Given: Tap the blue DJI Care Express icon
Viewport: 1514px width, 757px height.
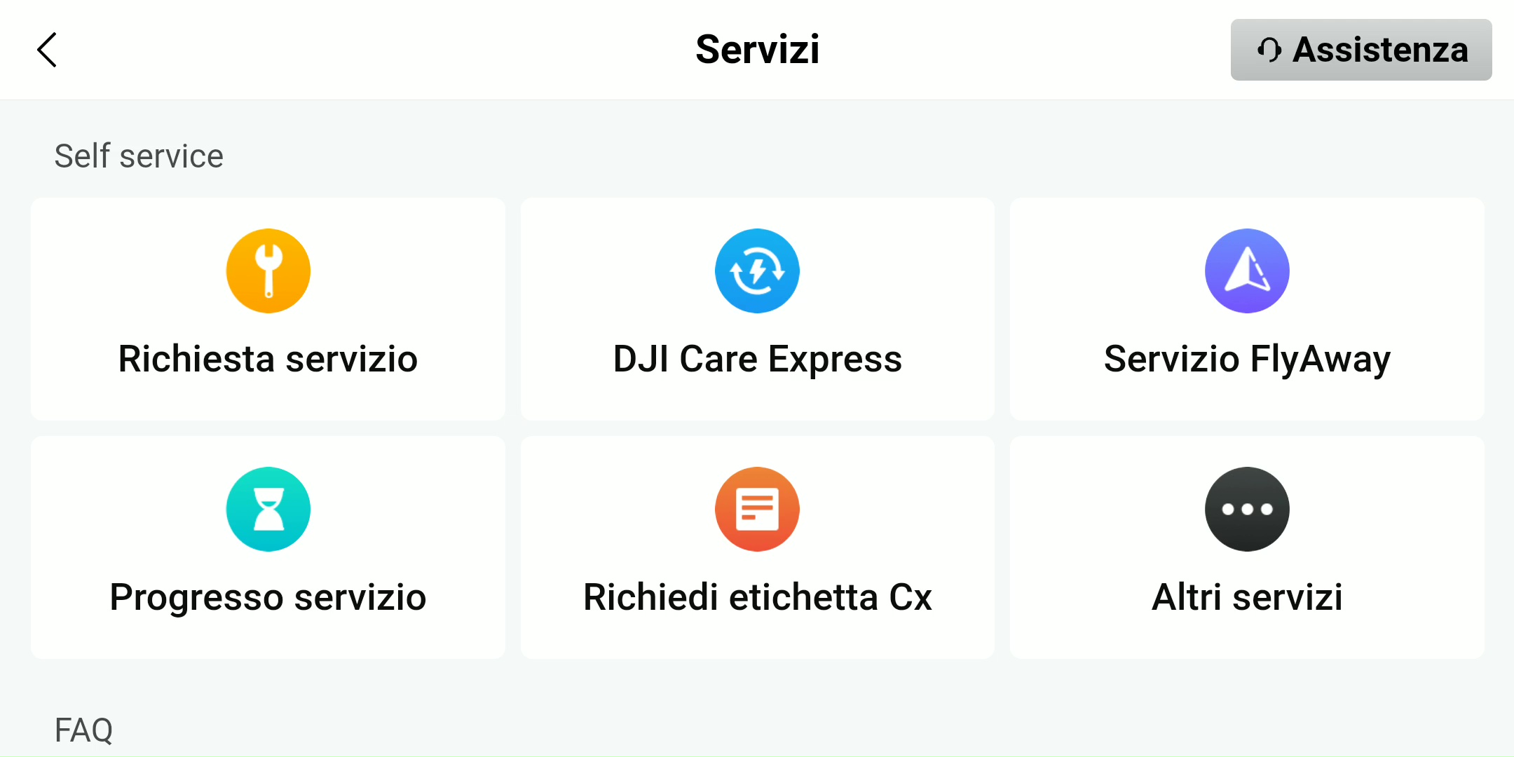Looking at the screenshot, I should pos(757,271).
